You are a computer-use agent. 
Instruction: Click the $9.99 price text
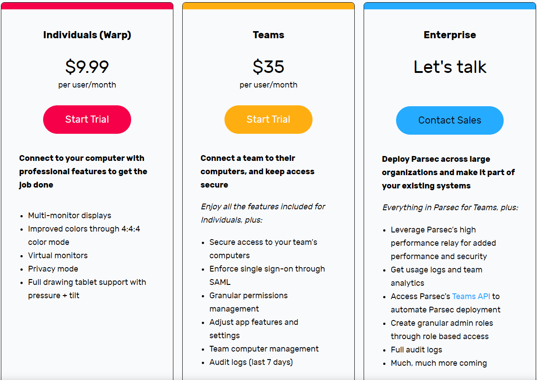click(87, 67)
